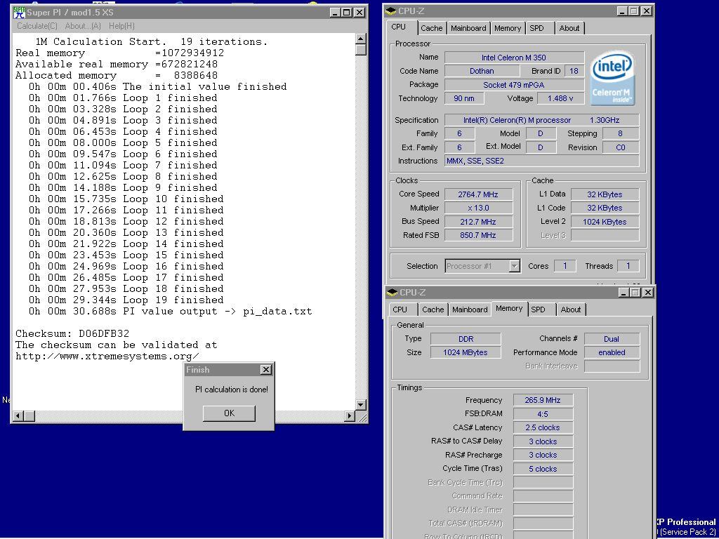Maximize the Super PI window
The image size is (719, 539).
347,13
